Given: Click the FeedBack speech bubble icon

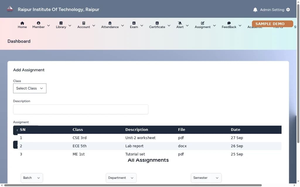Looking at the screenshot, I should click(229, 23).
